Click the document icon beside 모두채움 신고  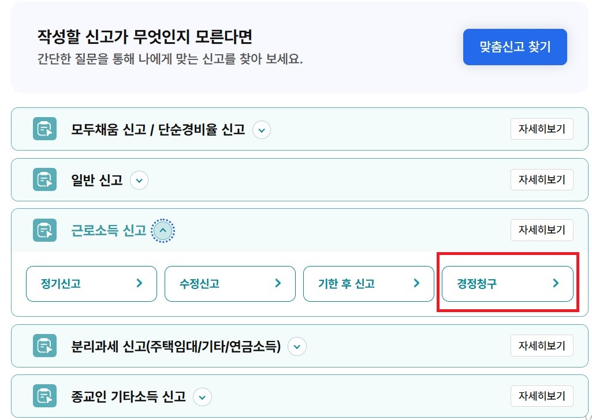pyautogui.click(x=44, y=129)
